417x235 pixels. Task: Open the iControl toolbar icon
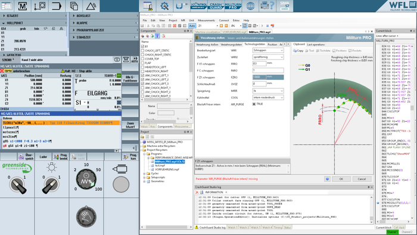tap(199, 6)
